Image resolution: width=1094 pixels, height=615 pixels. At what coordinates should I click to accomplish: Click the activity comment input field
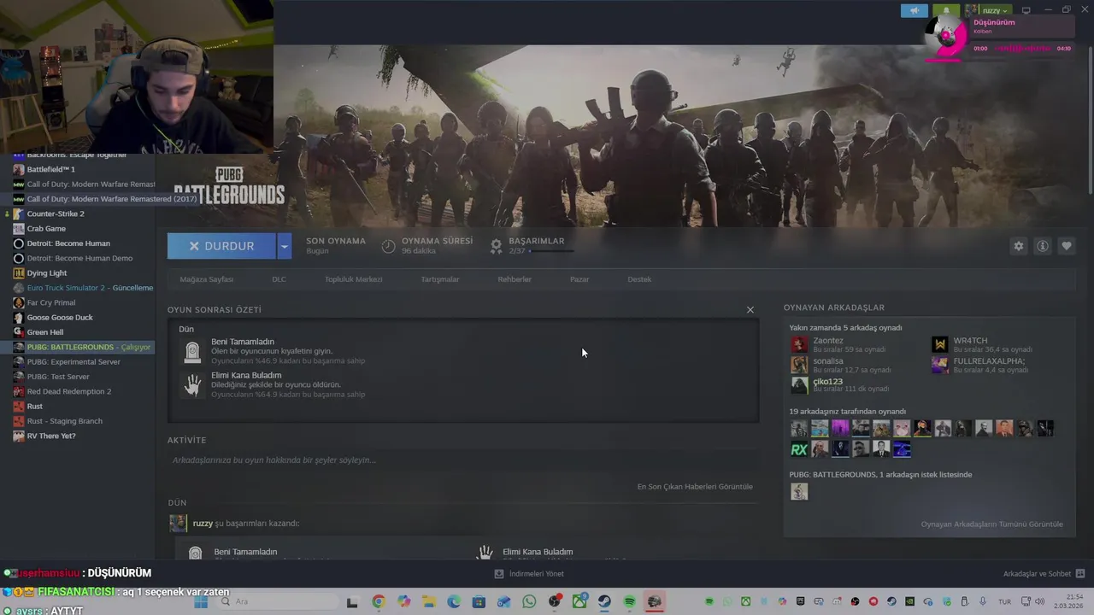[x=462, y=460]
